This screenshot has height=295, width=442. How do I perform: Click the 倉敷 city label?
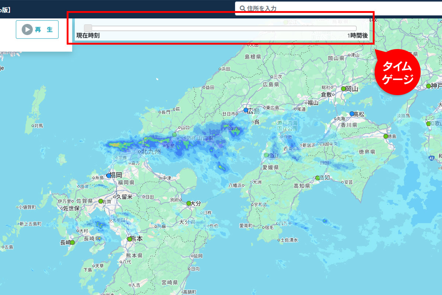pyautogui.click(x=326, y=94)
